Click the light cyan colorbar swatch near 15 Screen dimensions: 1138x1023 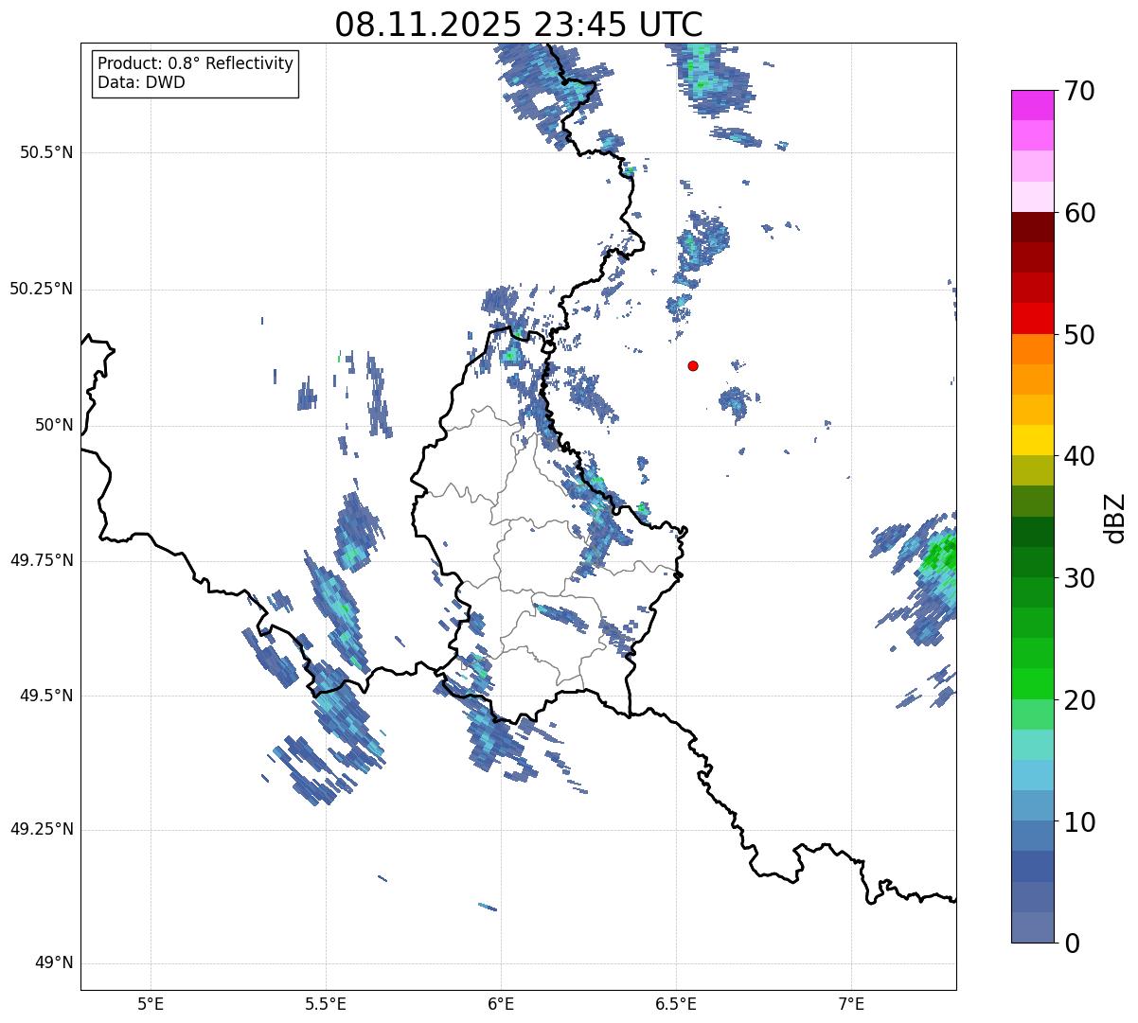(x=1032, y=745)
